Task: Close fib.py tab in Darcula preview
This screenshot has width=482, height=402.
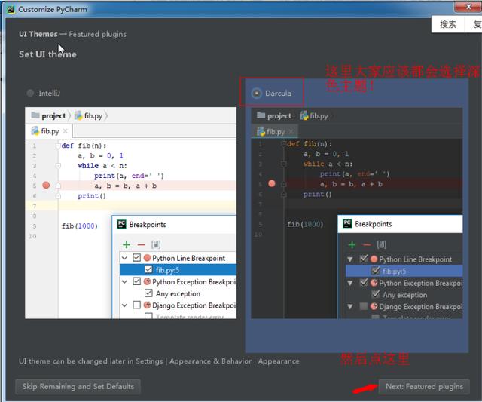Action: tap(291, 131)
